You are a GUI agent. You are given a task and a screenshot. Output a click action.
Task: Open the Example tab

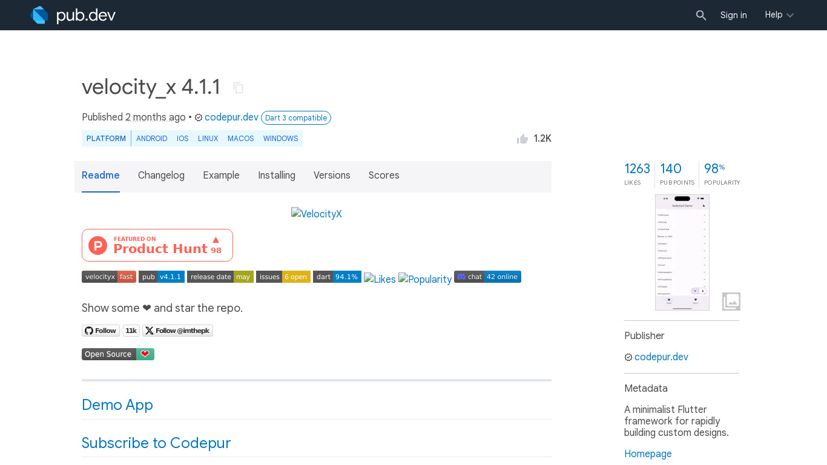(x=221, y=176)
